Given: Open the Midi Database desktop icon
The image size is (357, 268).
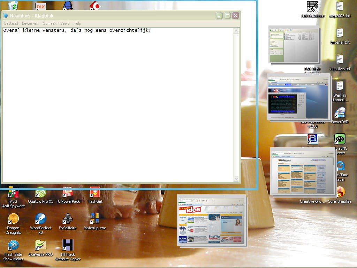Looking at the screenshot, I should (313, 9).
